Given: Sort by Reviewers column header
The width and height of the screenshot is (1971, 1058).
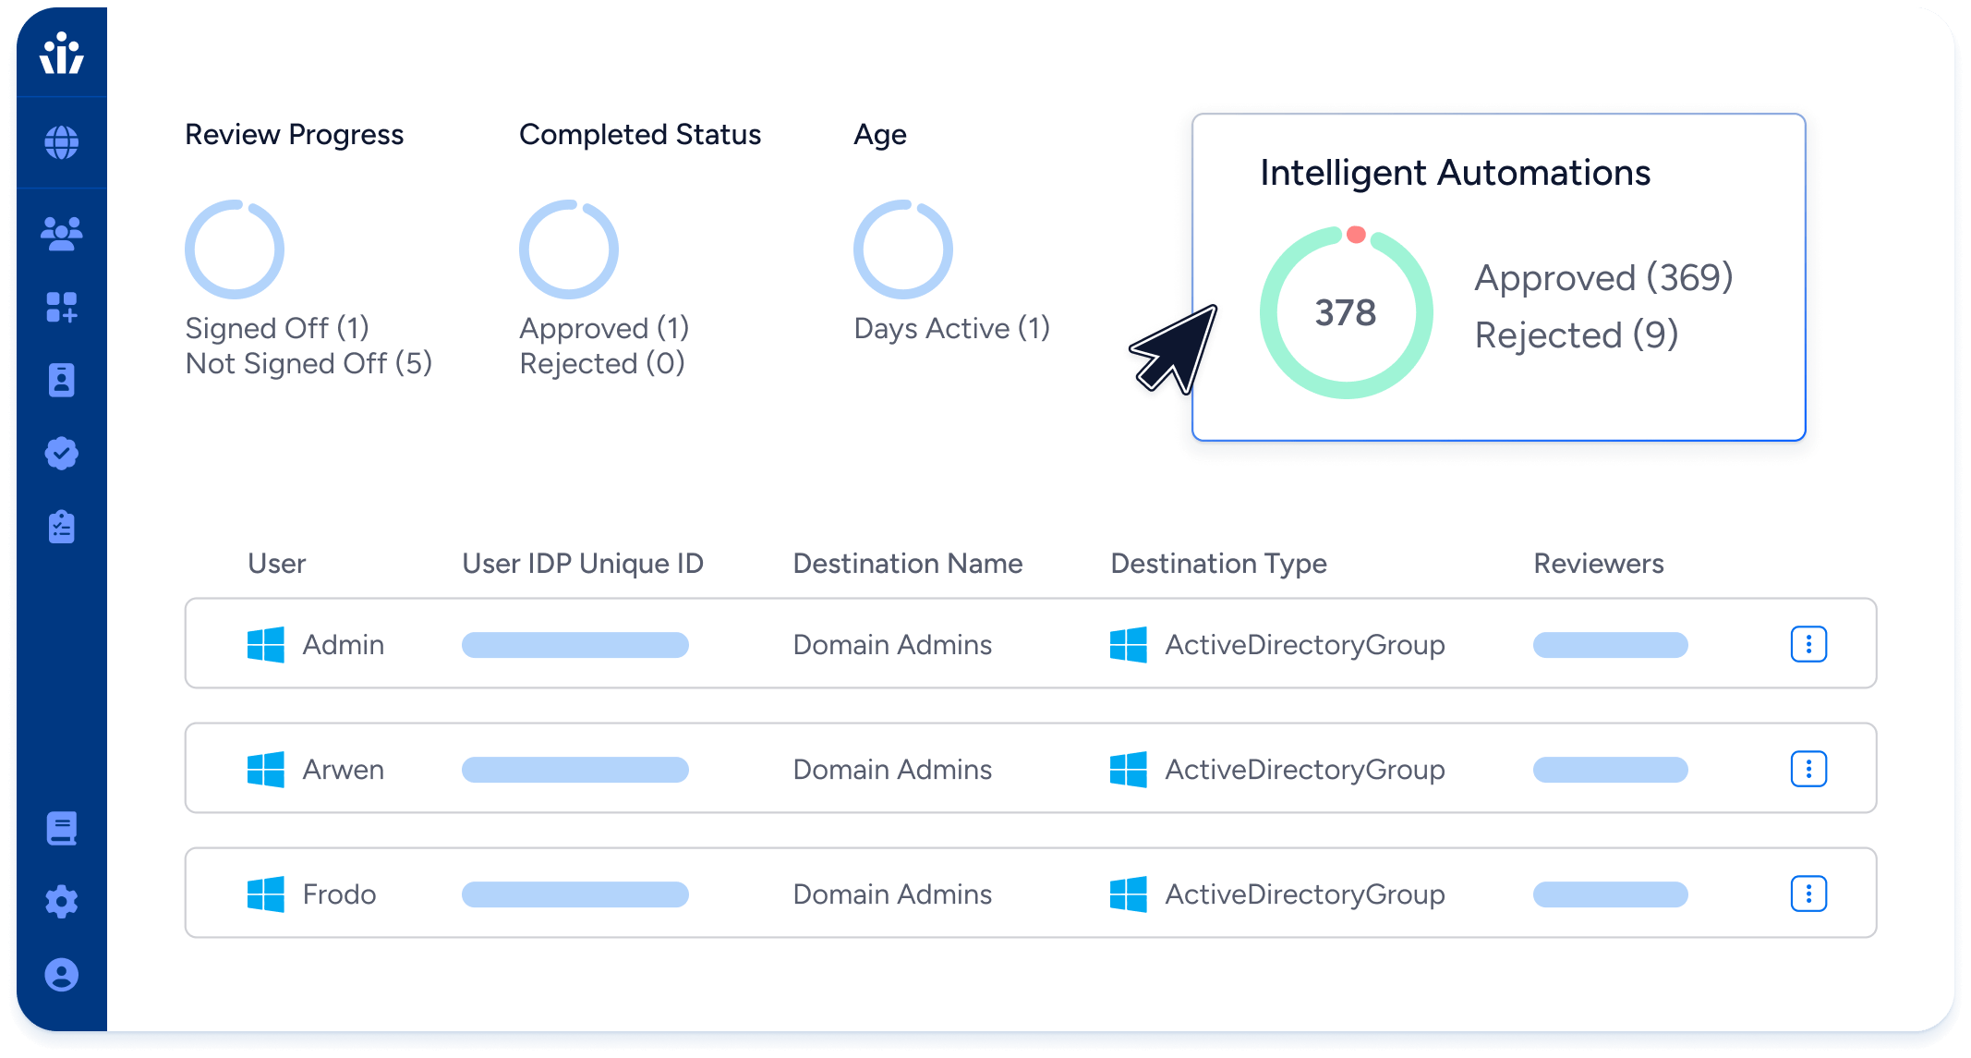Looking at the screenshot, I should pos(1599,564).
